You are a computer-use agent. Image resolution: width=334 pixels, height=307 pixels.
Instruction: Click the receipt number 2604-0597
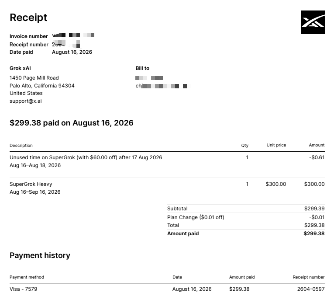click(311, 289)
